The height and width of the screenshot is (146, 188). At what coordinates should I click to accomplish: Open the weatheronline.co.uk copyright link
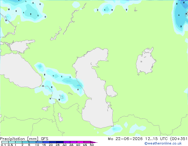click(163, 143)
